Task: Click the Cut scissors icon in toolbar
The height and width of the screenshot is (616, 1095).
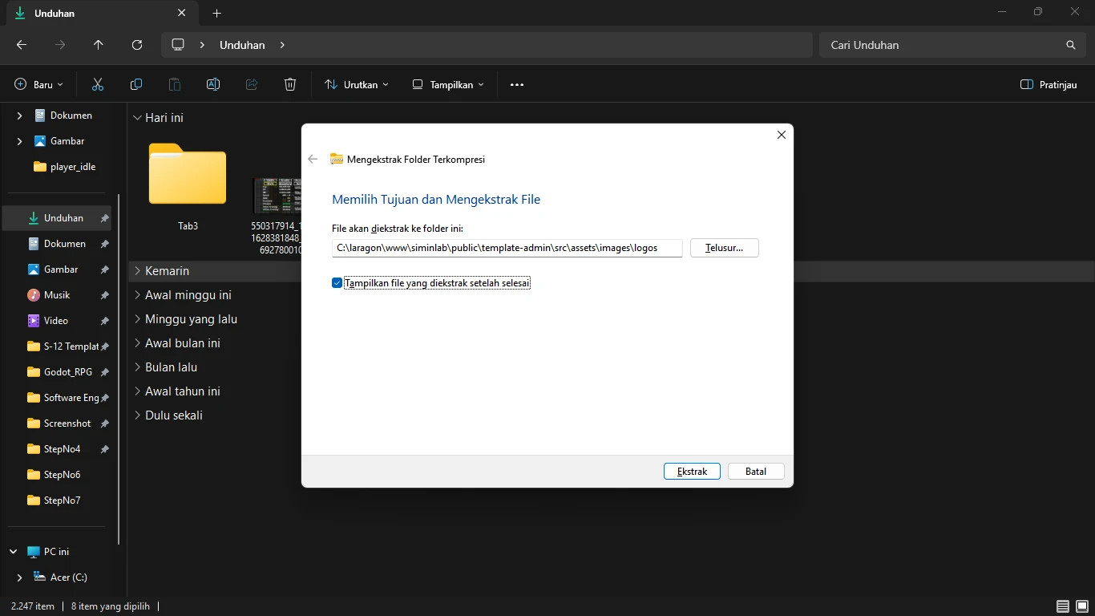Action: (98, 84)
